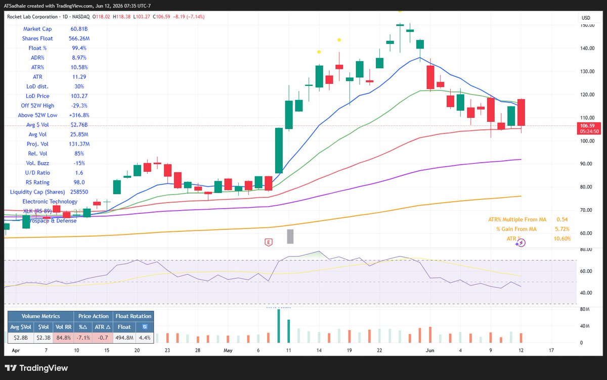The width and height of the screenshot is (607, 380).
Task: Click the 80M volume axis label
Action: (585, 309)
